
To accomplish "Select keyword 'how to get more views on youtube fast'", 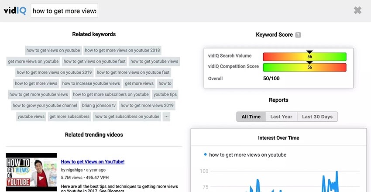I will click(133, 72).
